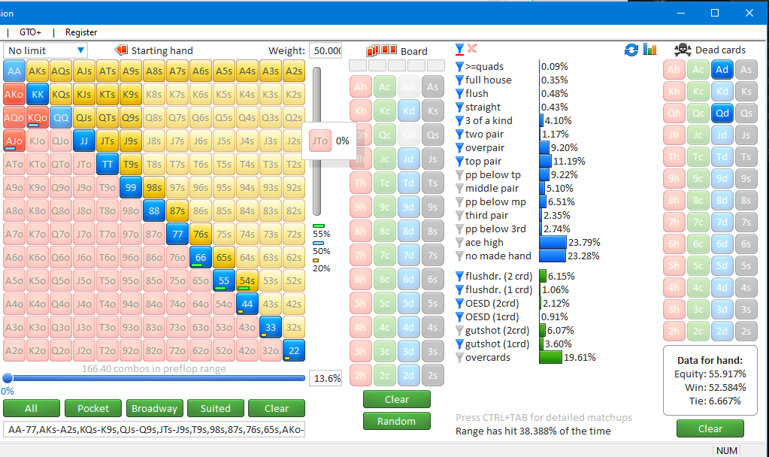The image size is (769, 457).
Task: Toggle the no made hand filter funnel
Action: [x=459, y=256]
